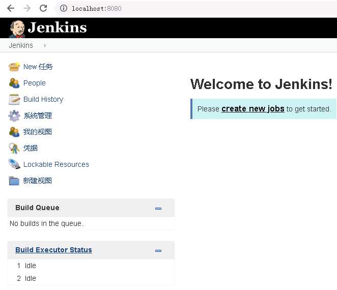Open the 我的视图 link
Screen dimensions: 337x290
[x=38, y=132]
